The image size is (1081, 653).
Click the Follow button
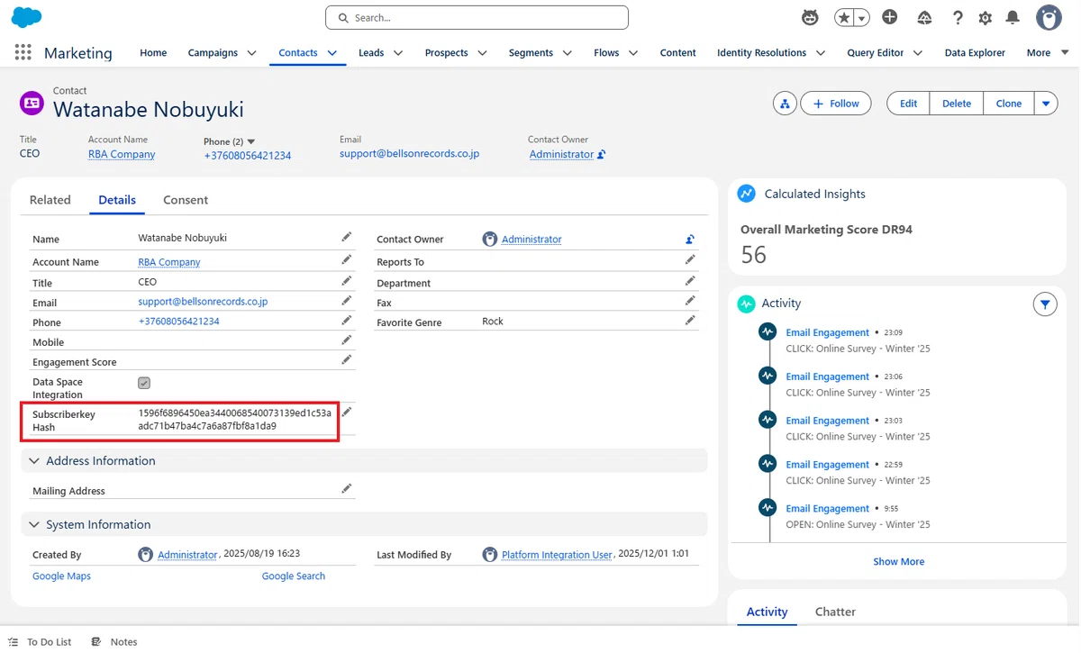tap(836, 104)
